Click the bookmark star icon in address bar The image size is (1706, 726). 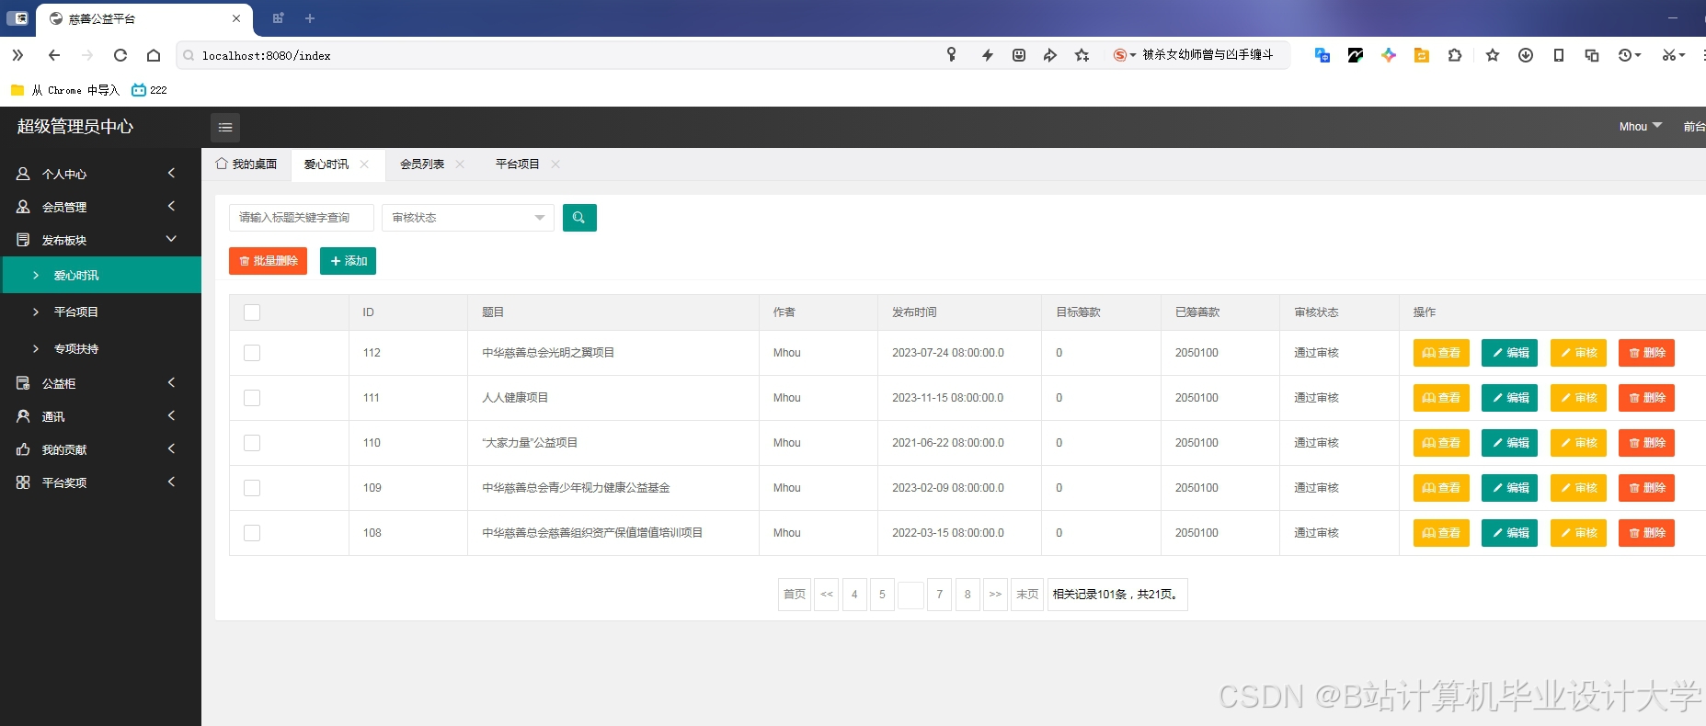tap(1082, 55)
